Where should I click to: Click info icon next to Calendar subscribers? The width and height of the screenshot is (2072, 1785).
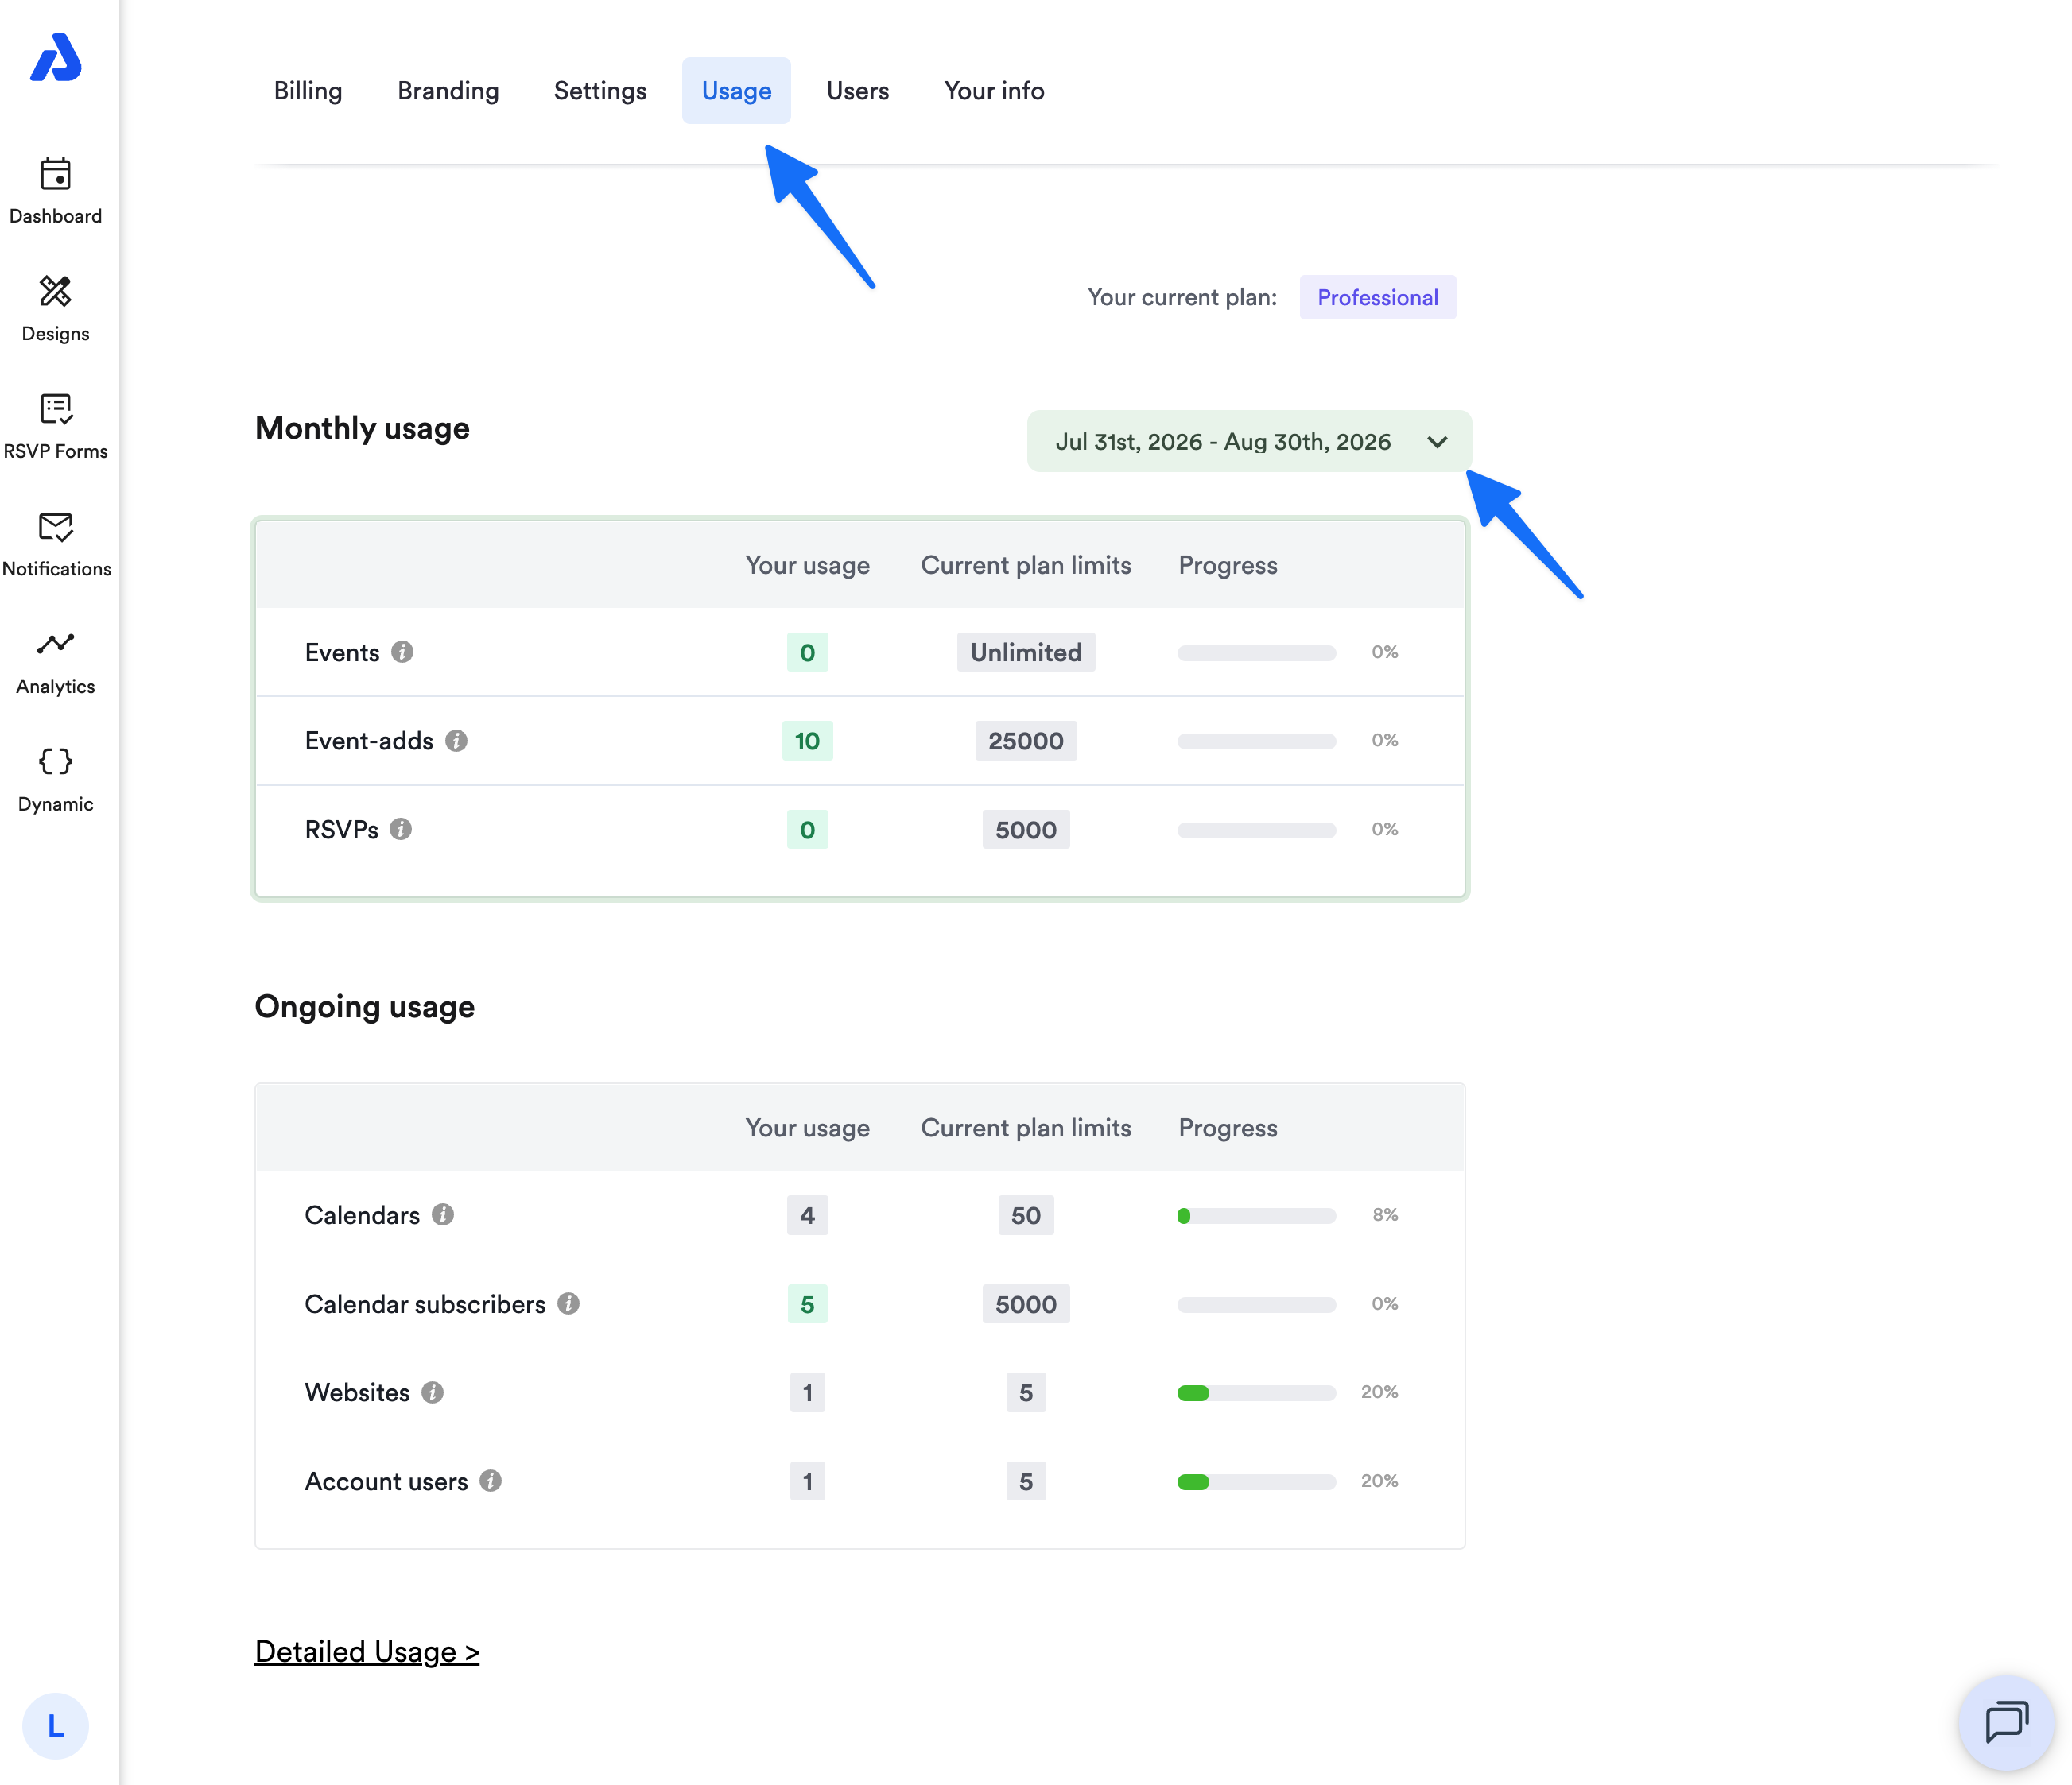click(569, 1303)
